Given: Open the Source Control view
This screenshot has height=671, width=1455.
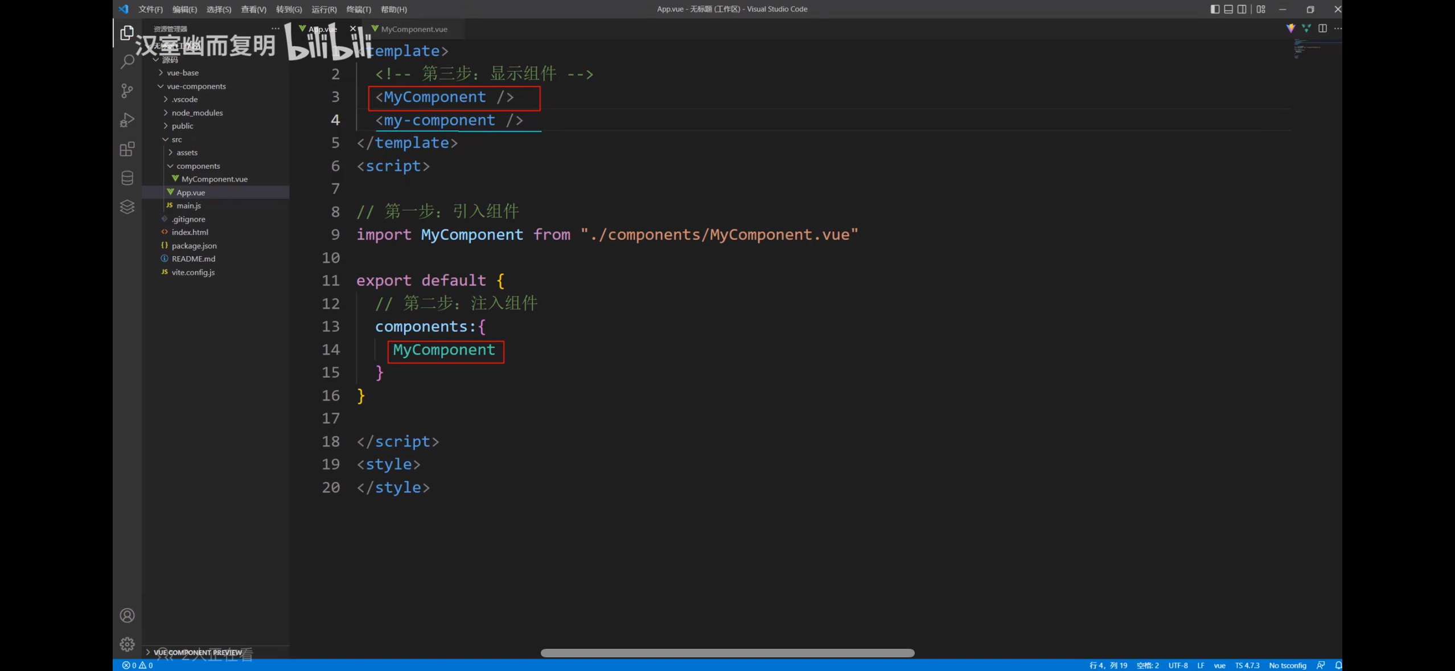Looking at the screenshot, I should pyautogui.click(x=127, y=90).
